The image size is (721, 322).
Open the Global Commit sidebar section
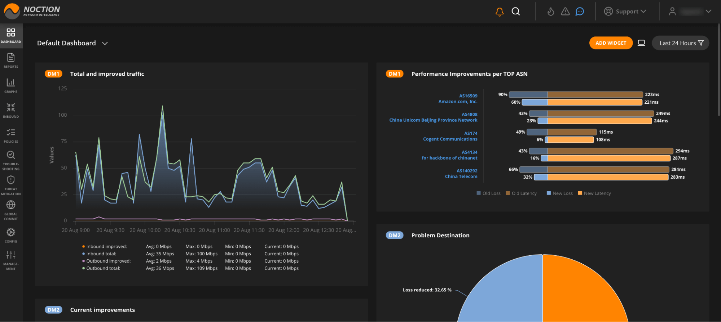[11, 210]
